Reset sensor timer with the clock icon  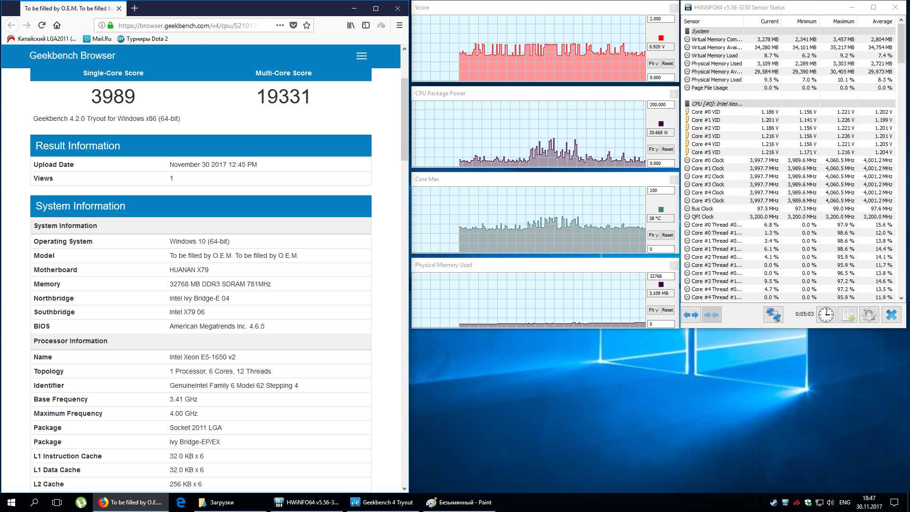(826, 315)
